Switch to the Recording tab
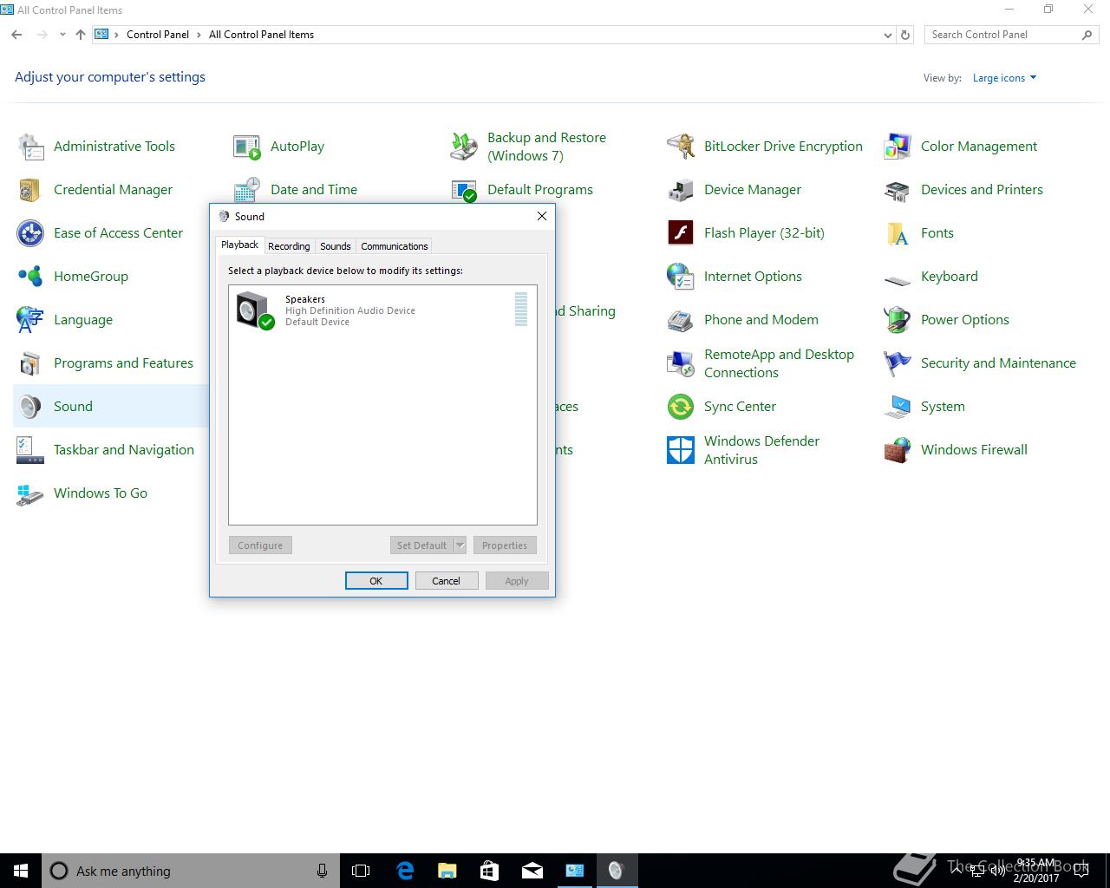Viewport: 1110px width, 888px height. (x=289, y=246)
